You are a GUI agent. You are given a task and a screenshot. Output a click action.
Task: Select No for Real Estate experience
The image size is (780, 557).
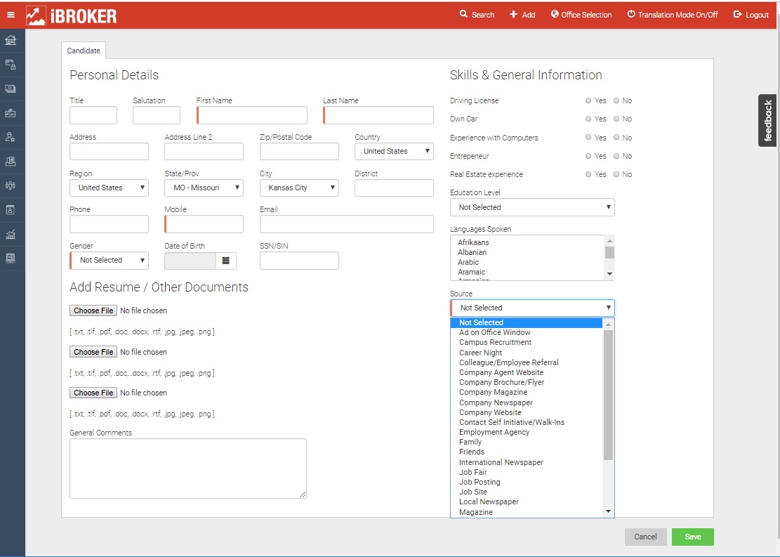click(616, 174)
